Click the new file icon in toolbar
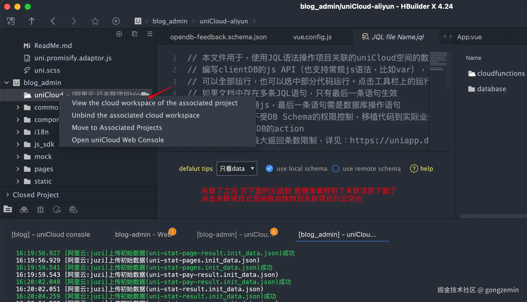The height and width of the screenshot is (302, 527). tap(11, 21)
